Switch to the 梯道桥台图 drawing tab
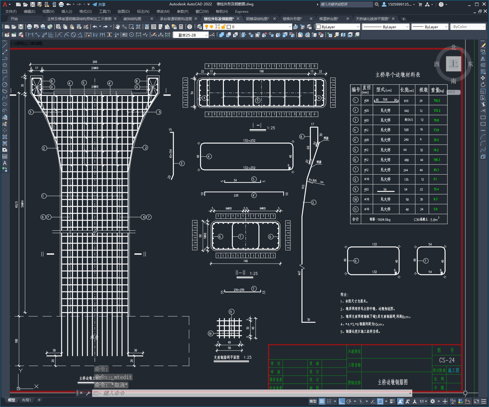 (329, 19)
